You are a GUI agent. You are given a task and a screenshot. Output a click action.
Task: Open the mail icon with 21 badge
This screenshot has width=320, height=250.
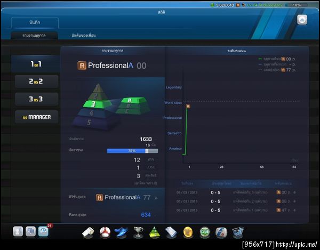click(x=44, y=232)
